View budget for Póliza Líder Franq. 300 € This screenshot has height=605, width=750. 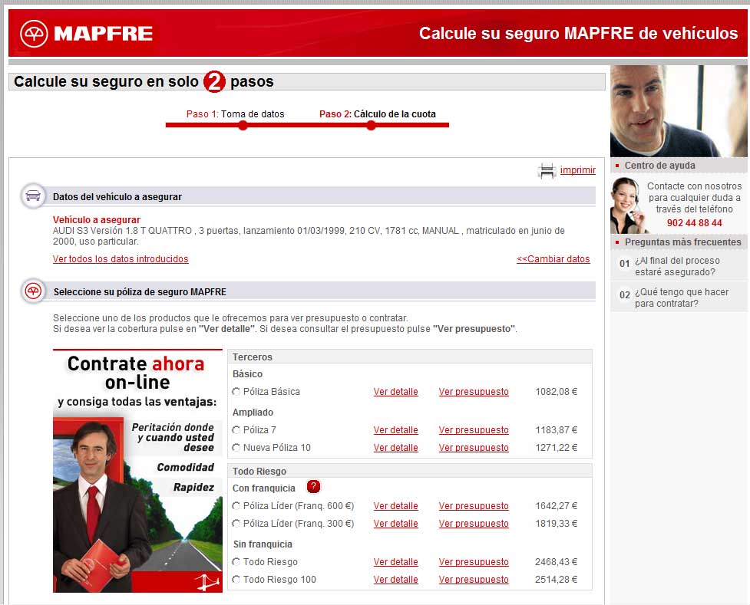(474, 524)
